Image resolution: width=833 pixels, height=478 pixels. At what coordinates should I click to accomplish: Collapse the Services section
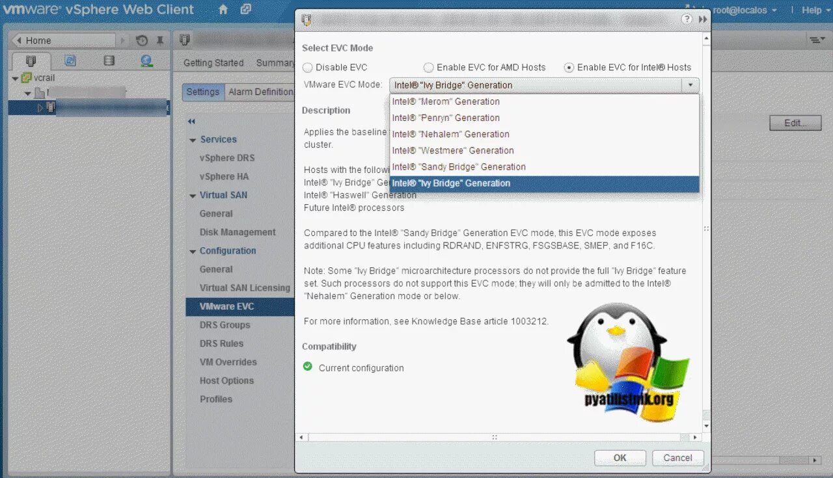193,140
